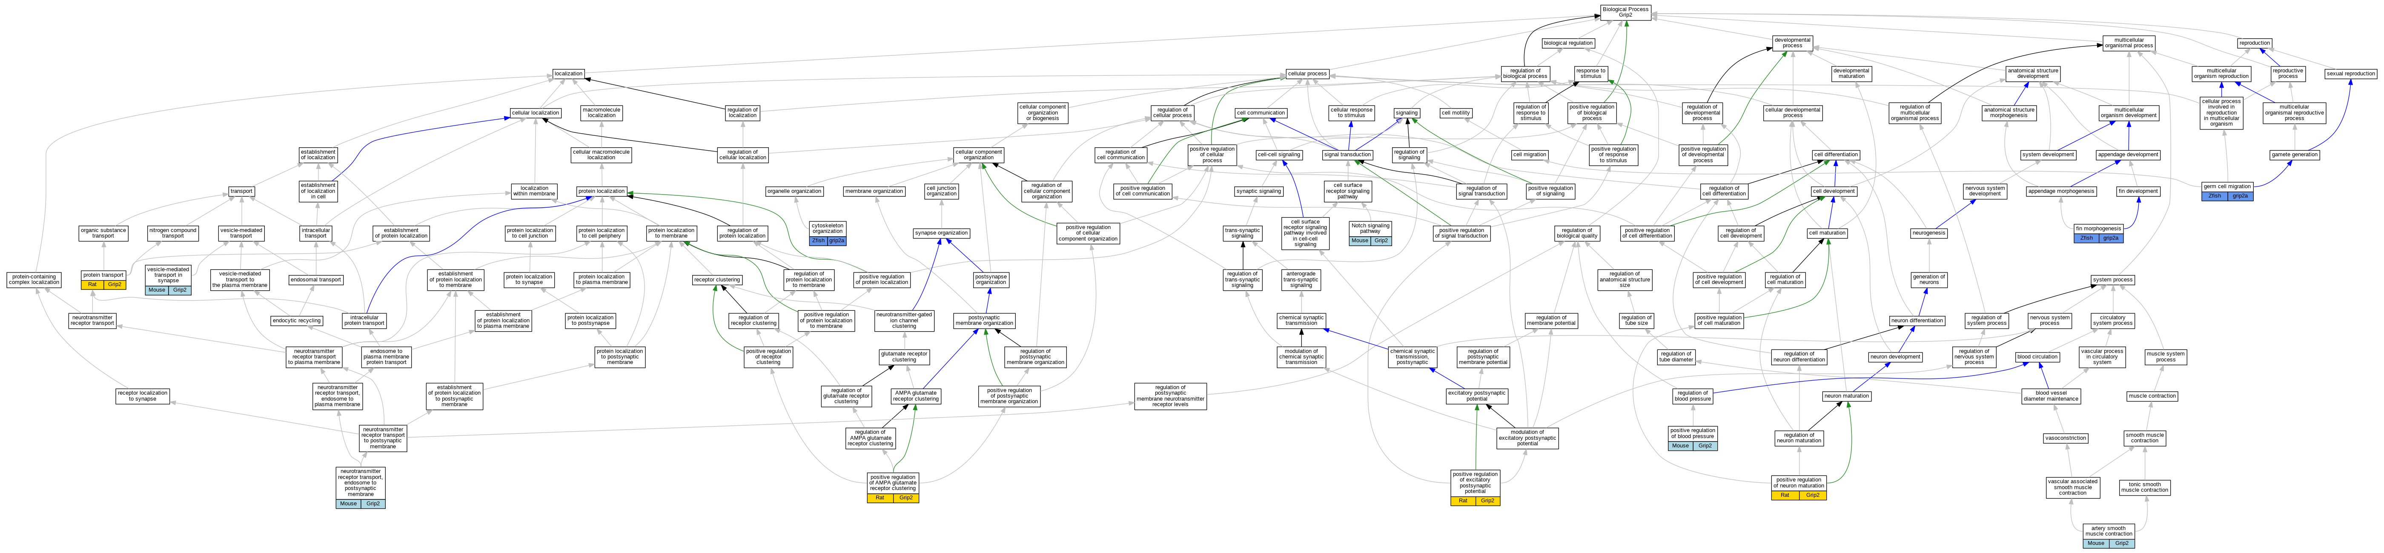
Task: Select the 'appendage morphogenesis' node
Action: 2061,192
